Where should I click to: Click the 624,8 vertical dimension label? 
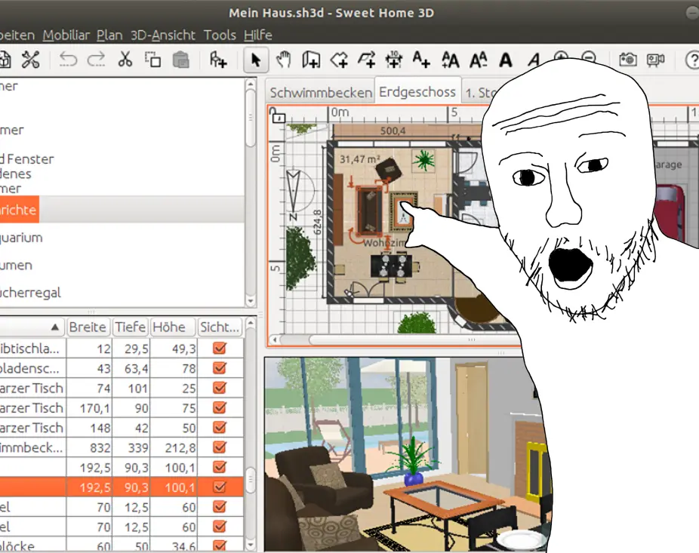318,222
